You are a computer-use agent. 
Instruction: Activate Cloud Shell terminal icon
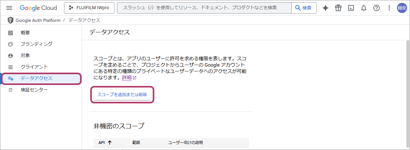click(x=351, y=8)
